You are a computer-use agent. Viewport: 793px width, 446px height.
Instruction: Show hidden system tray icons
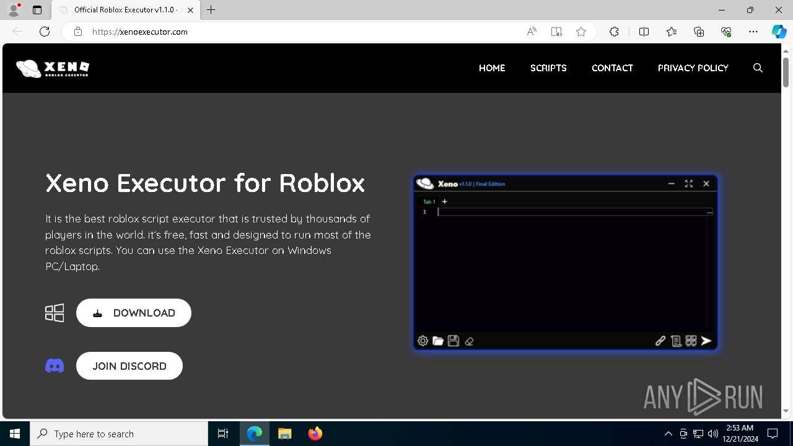668,434
